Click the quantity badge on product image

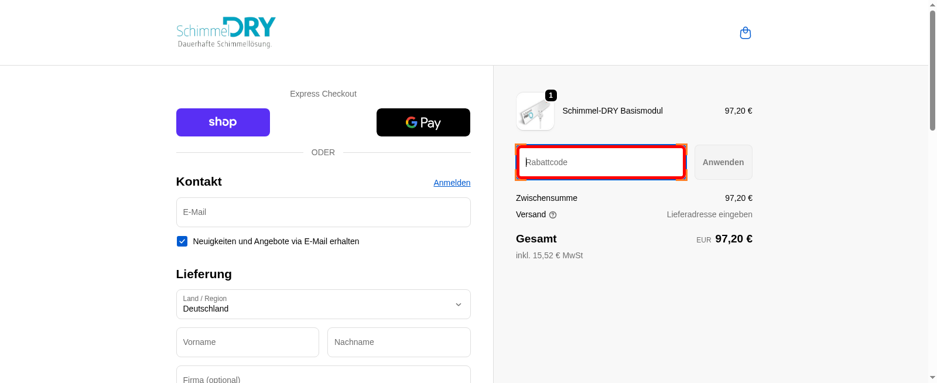click(550, 95)
